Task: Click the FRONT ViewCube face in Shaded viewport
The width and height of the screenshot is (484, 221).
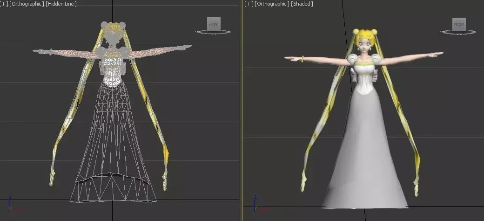Action: click(459, 24)
